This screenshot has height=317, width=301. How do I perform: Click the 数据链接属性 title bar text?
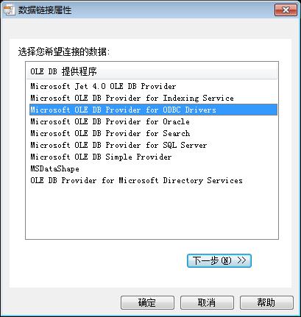point(45,10)
